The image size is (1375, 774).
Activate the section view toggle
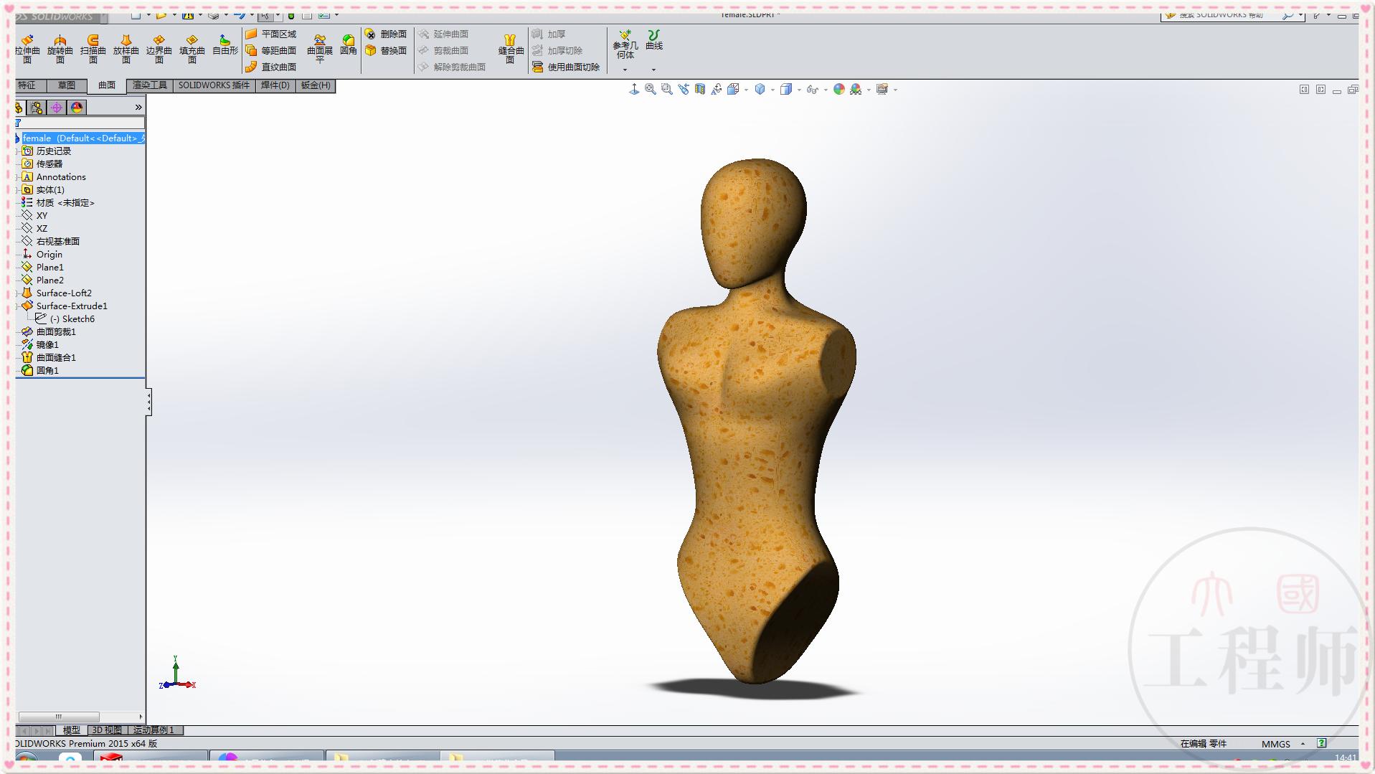[x=700, y=89]
